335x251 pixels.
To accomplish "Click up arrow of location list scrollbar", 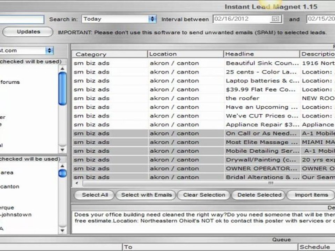I will tap(62, 166).
